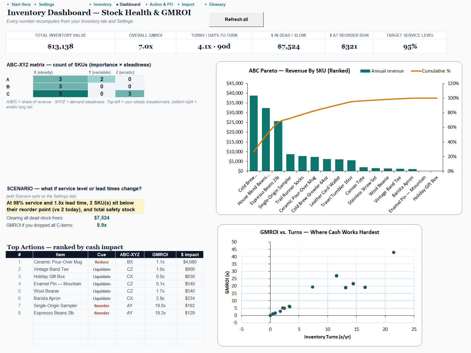The height and width of the screenshot is (353, 471).
Task: Select the Vintage Band Tee item cell
Action: (60, 269)
